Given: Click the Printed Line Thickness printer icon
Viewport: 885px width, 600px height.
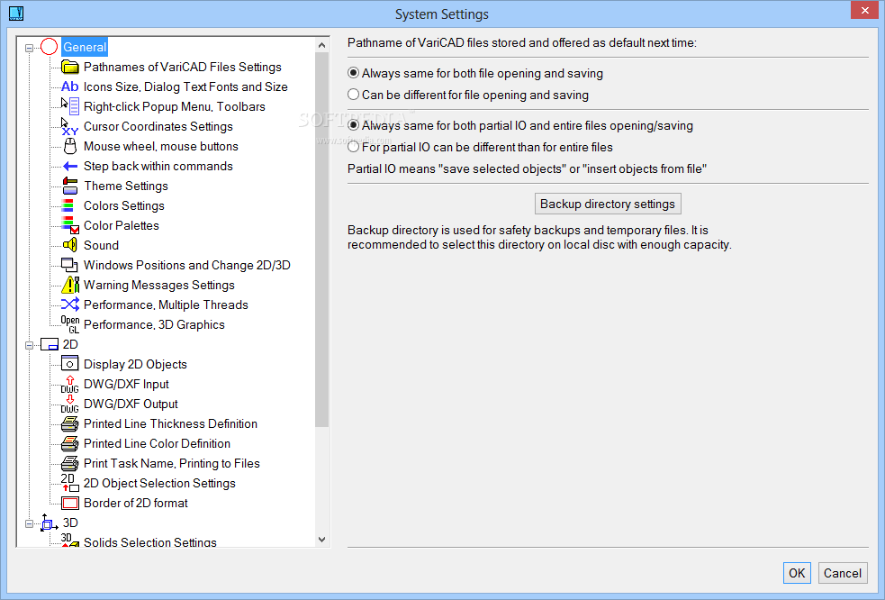Looking at the screenshot, I should click(x=70, y=423).
